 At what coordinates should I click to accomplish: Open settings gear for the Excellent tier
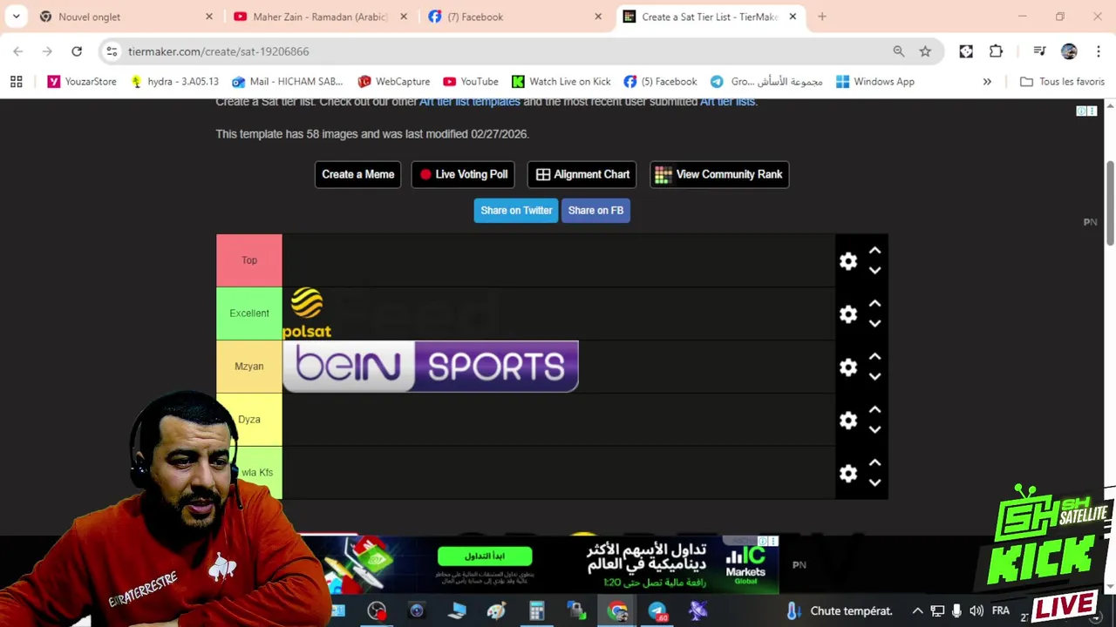coord(848,314)
